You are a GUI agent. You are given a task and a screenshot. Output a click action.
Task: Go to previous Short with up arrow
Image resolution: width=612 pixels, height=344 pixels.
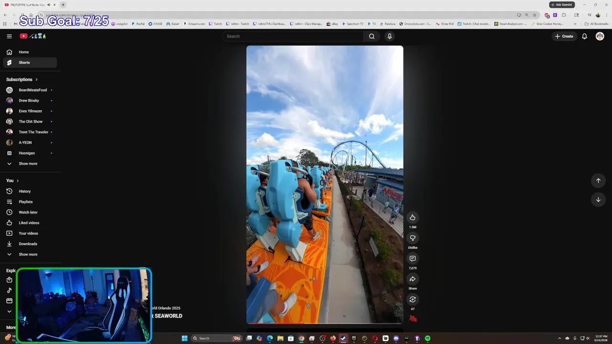pos(598,181)
